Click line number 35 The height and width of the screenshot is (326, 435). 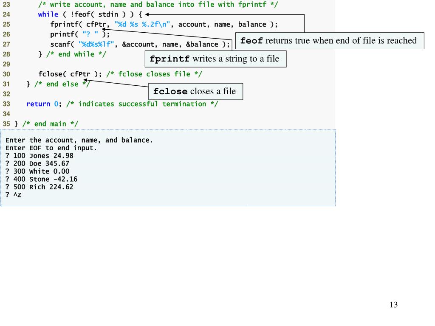click(6, 124)
